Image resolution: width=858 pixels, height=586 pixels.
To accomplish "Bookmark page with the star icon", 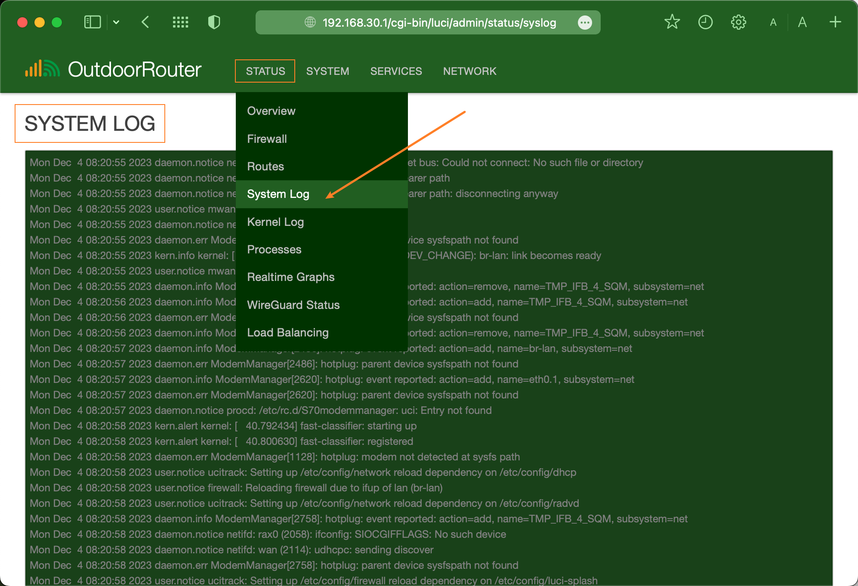I will pyautogui.click(x=672, y=22).
